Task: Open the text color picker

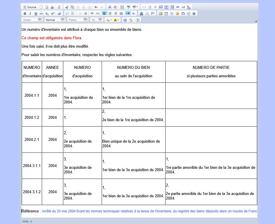Action: point(108,20)
